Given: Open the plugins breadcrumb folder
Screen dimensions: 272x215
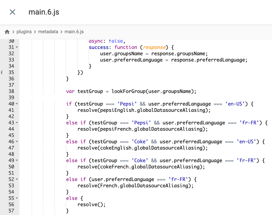Looking at the screenshot, I should click(24, 32).
